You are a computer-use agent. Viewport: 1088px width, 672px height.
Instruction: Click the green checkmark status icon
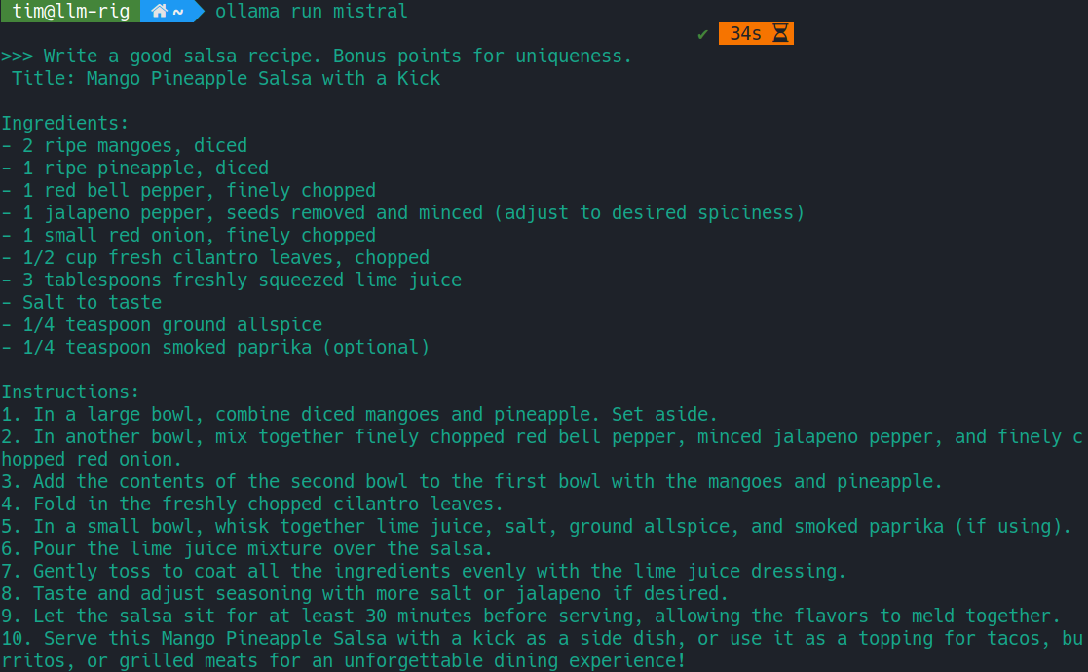702,34
